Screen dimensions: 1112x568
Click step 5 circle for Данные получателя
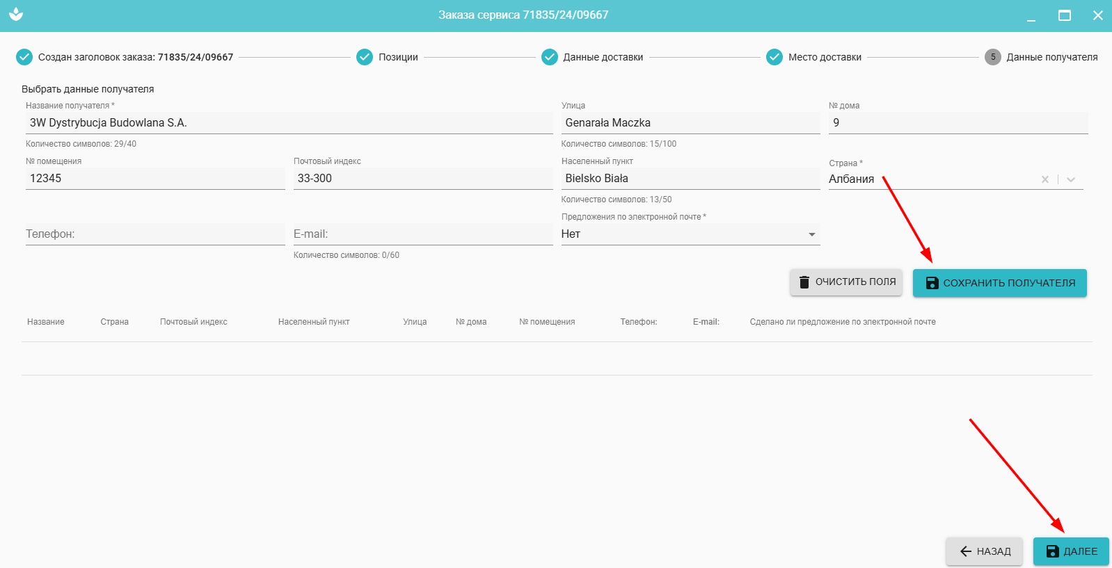(x=993, y=57)
